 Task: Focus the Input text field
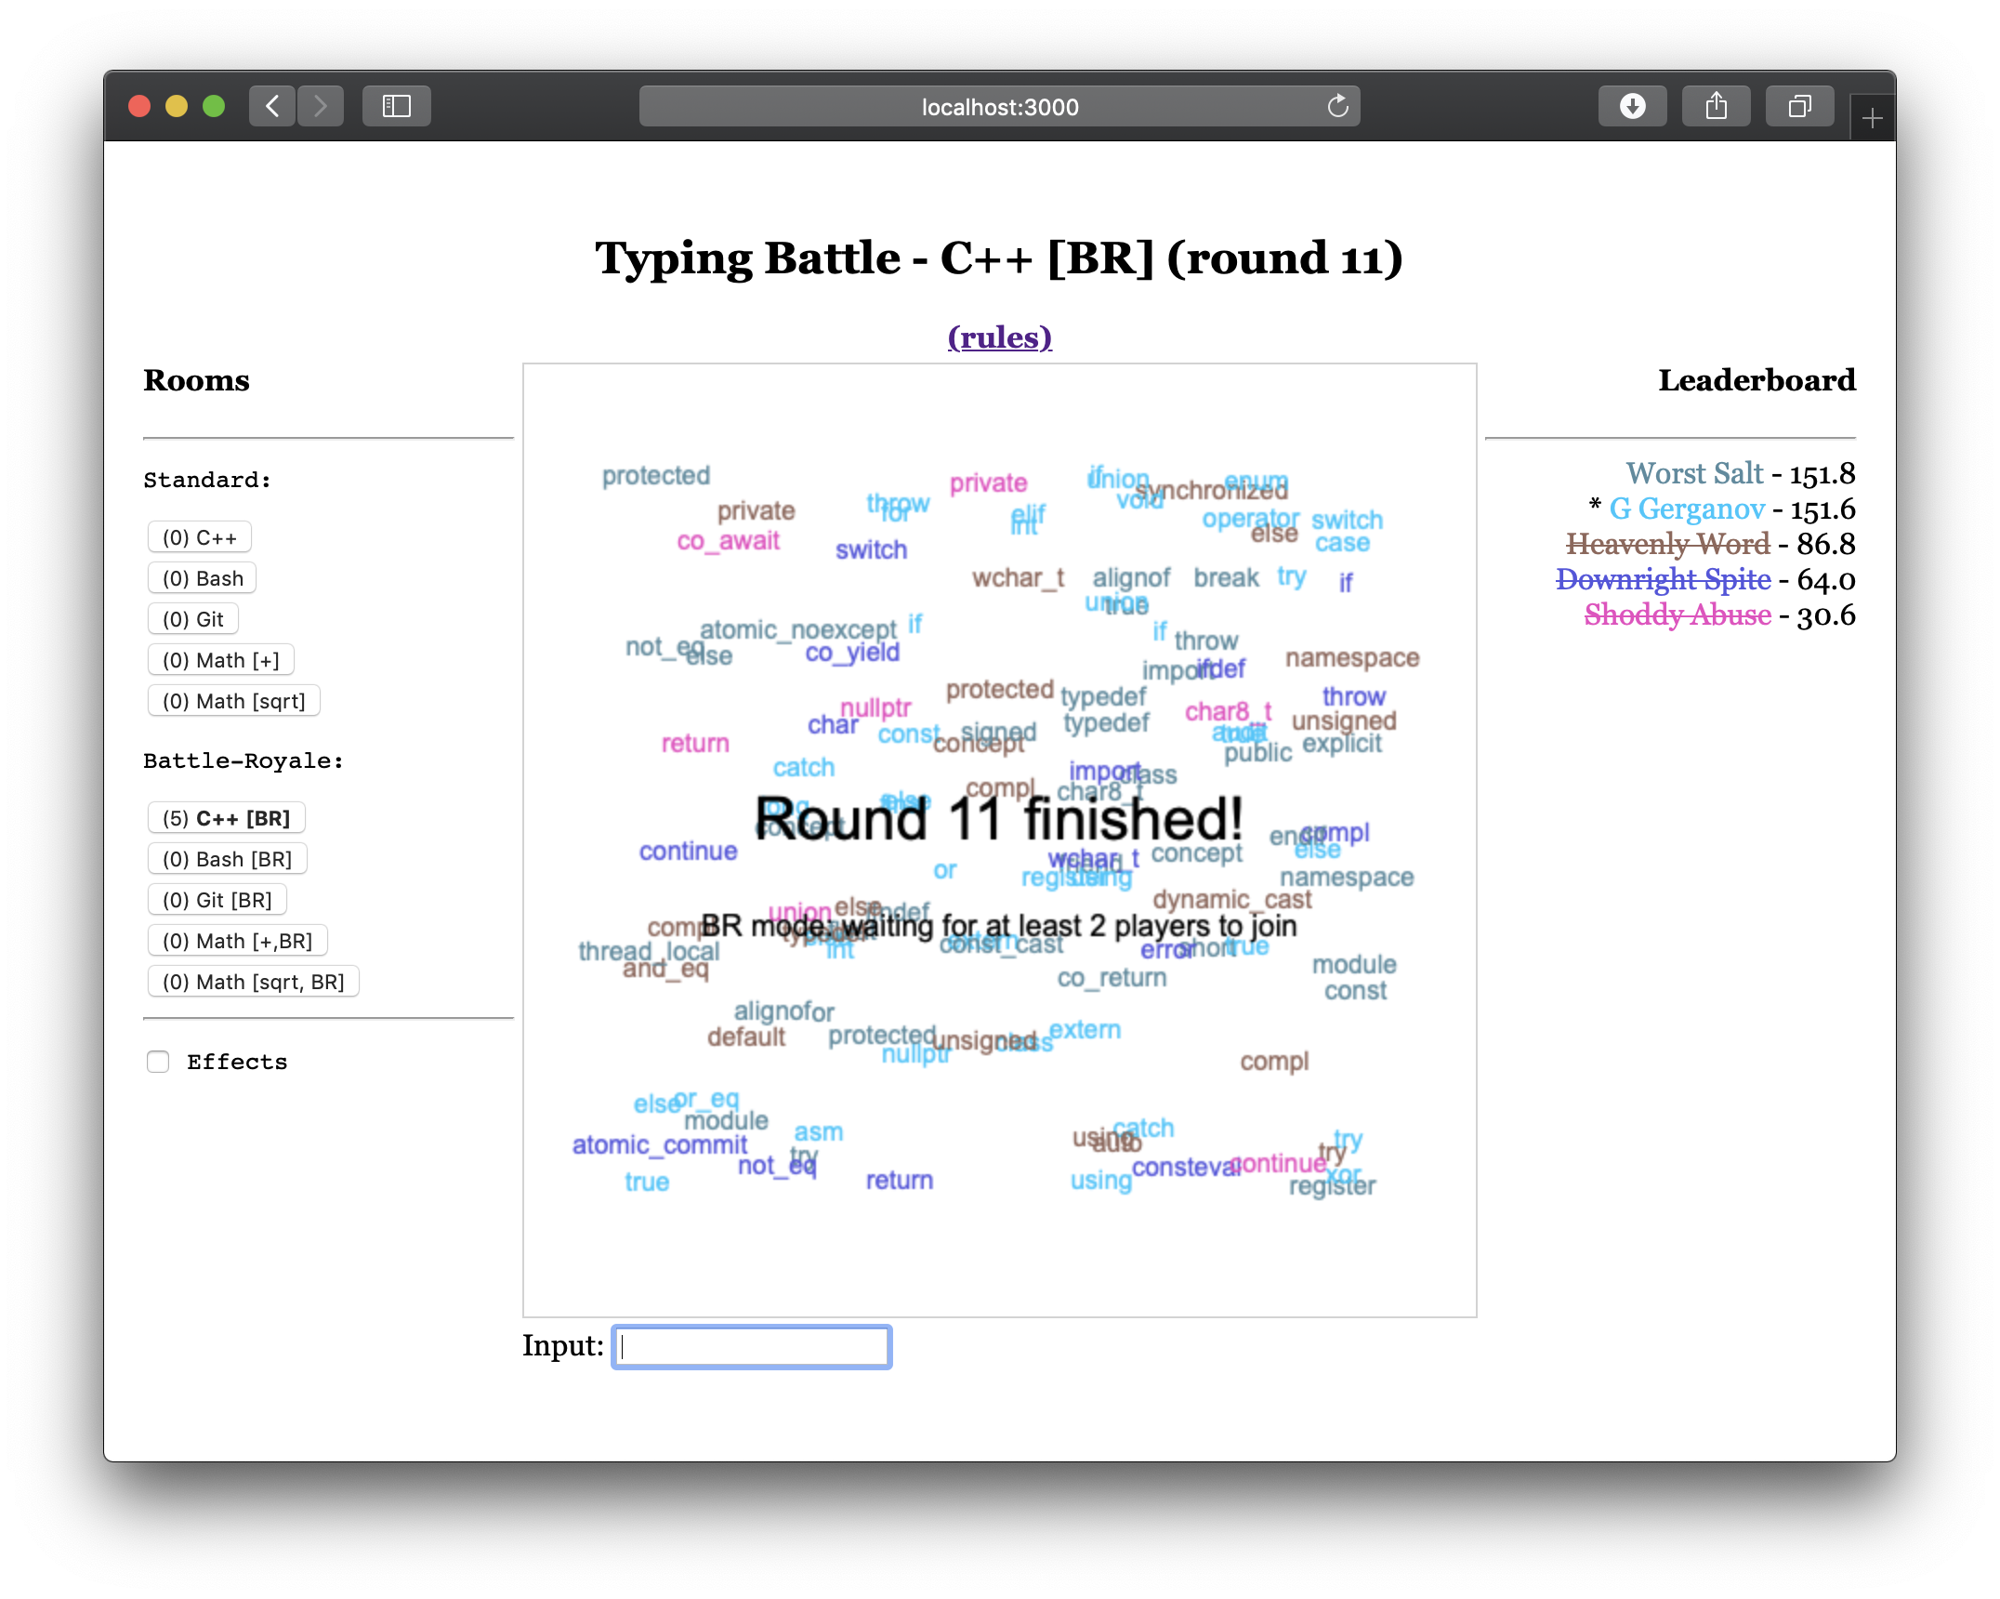(x=752, y=1346)
